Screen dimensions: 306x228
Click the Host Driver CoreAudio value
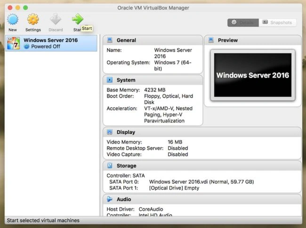click(151, 209)
